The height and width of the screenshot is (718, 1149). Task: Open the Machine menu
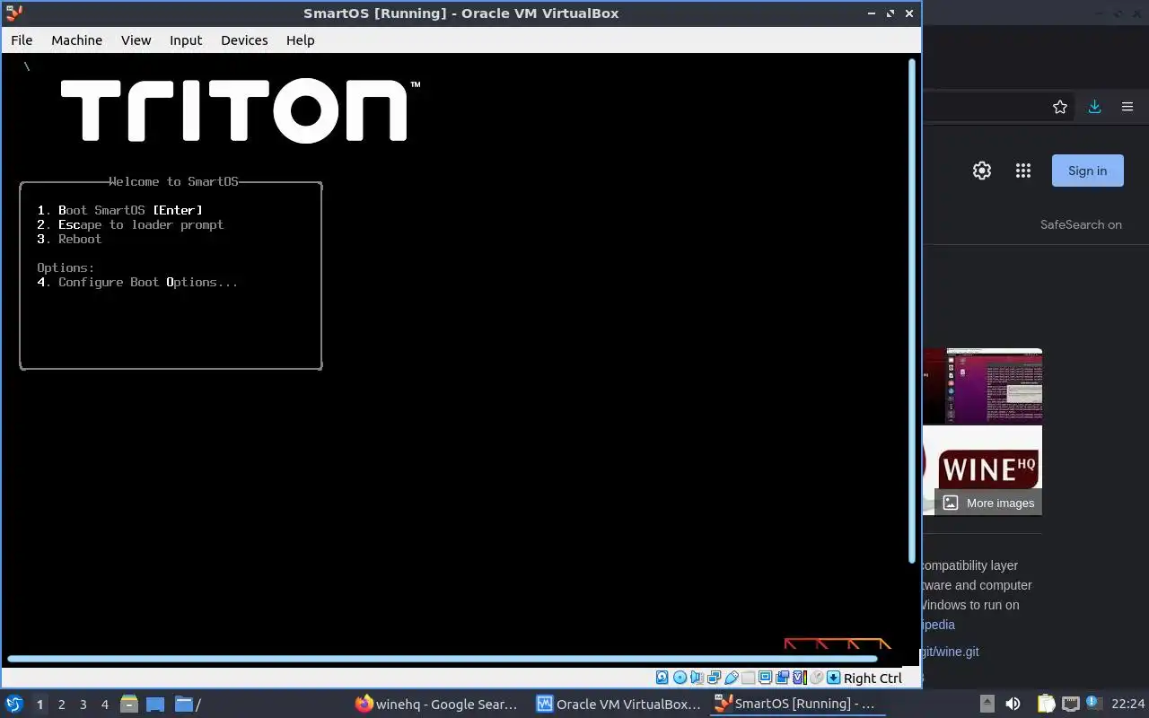(x=76, y=39)
